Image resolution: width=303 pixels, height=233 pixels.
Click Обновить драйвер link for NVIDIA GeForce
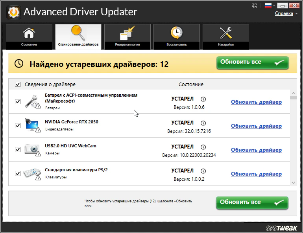pos(256,126)
